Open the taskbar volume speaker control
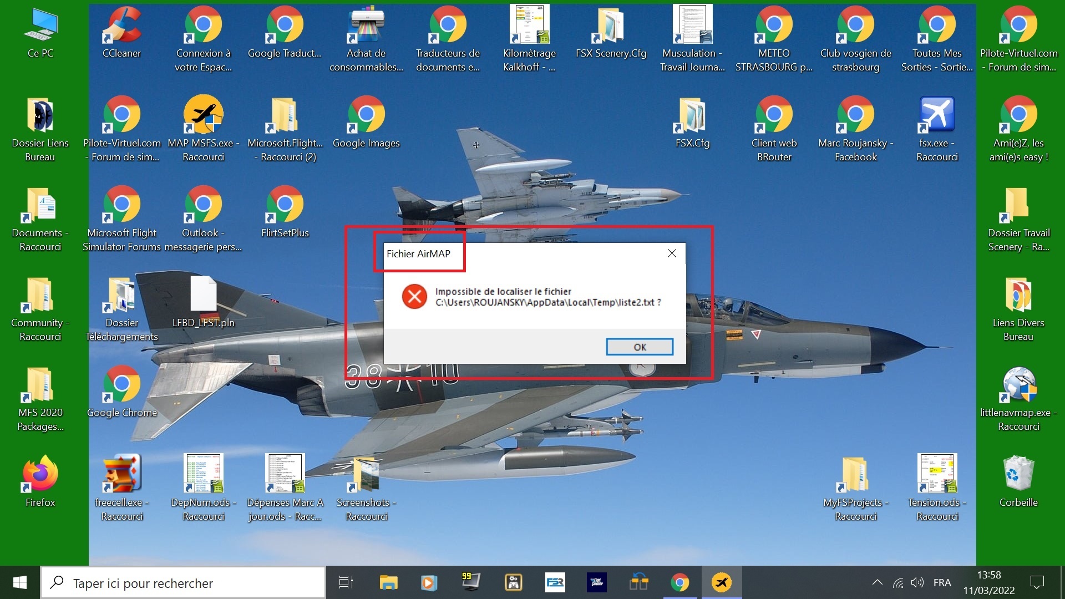Image resolution: width=1065 pixels, height=599 pixels. point(917,582)
